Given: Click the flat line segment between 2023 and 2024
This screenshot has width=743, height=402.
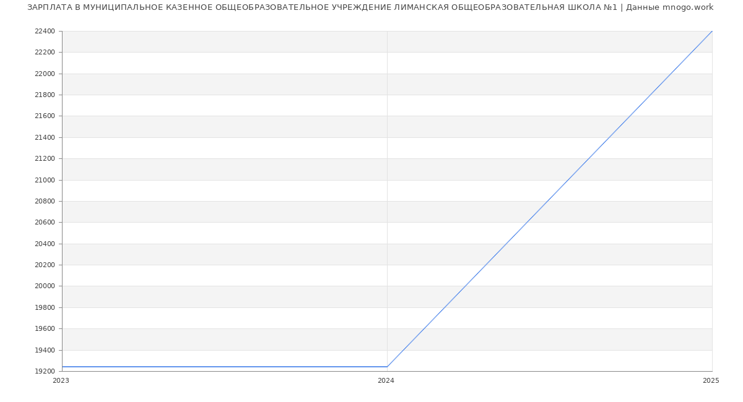Looking at the screenshot, I should [224, 367].
